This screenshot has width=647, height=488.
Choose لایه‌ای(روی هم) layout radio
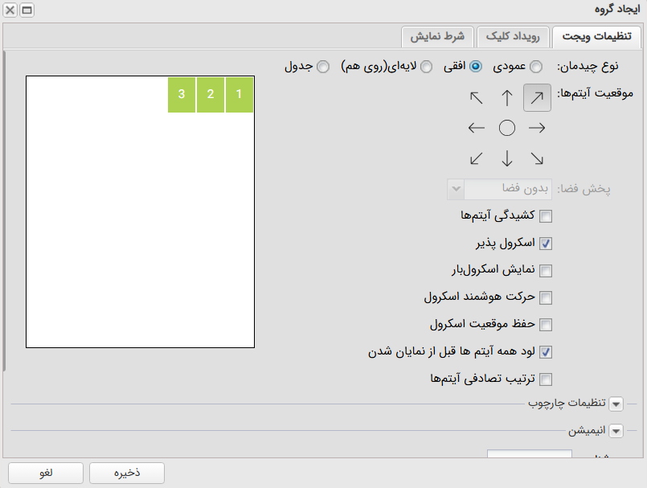[x=426, y=67]
